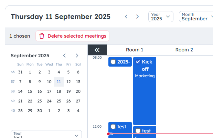Show previous month in mini calendar
The width and height of the screenshot is (213, 138).
[64, 56]
